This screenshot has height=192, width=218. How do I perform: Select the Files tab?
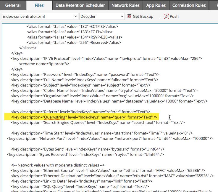coord(39,5)
